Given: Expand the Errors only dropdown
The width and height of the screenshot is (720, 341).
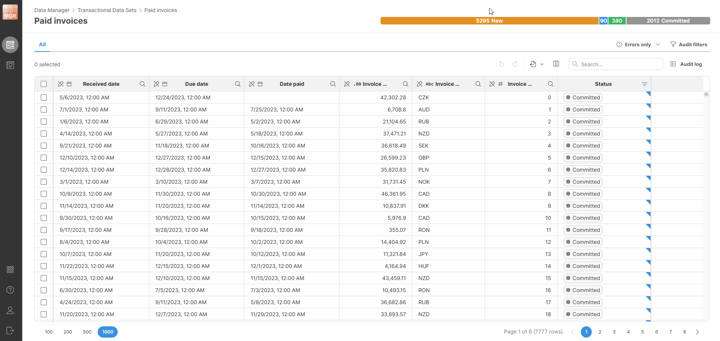Looking at the screenshot, I should click(x=658, y=44).
